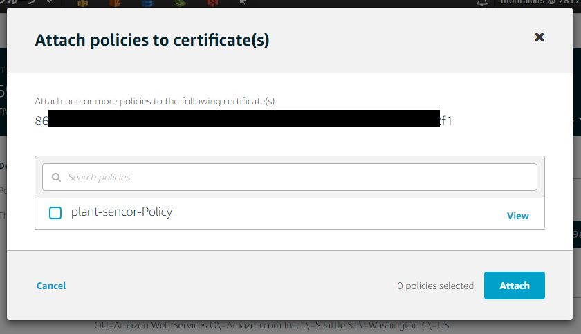581x334 pixels.
Task: Open the notifications bell in top bar
Action: [x=482, y=3]
